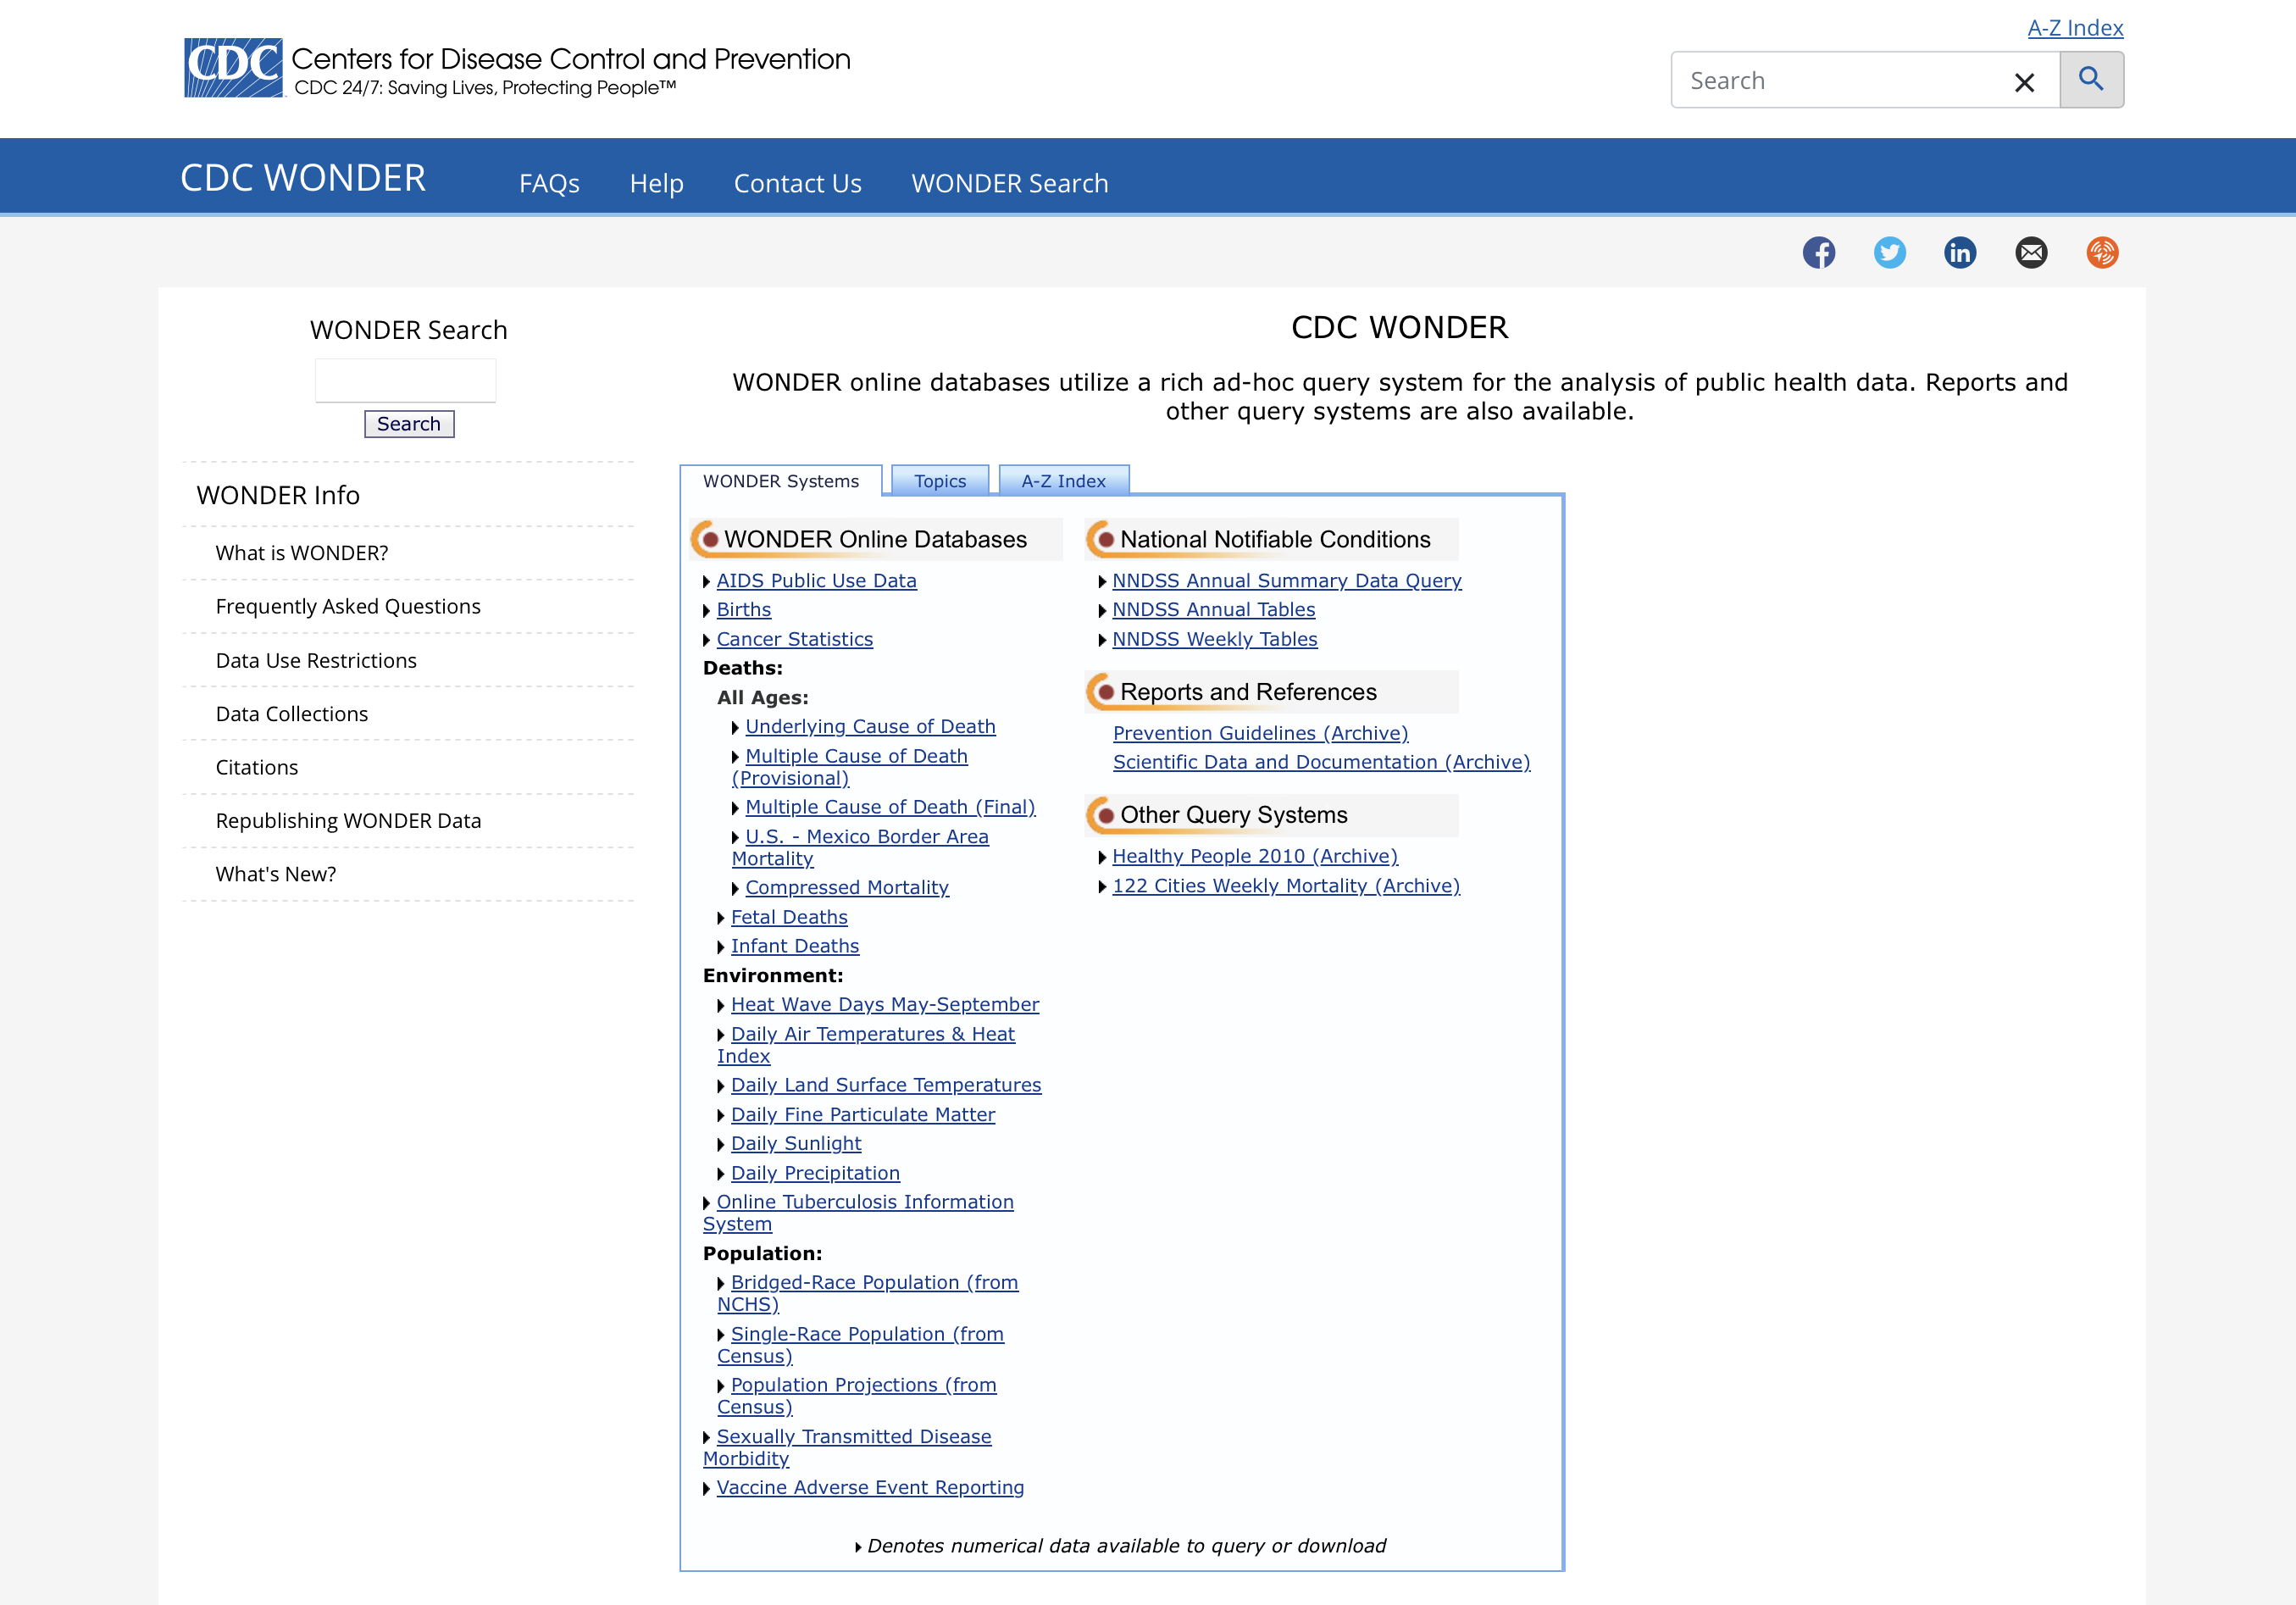Open Vaccine Adverse Event Reporting link
The height and width of the screenshot is (1605, 2296).
[x=870, y=1488]
